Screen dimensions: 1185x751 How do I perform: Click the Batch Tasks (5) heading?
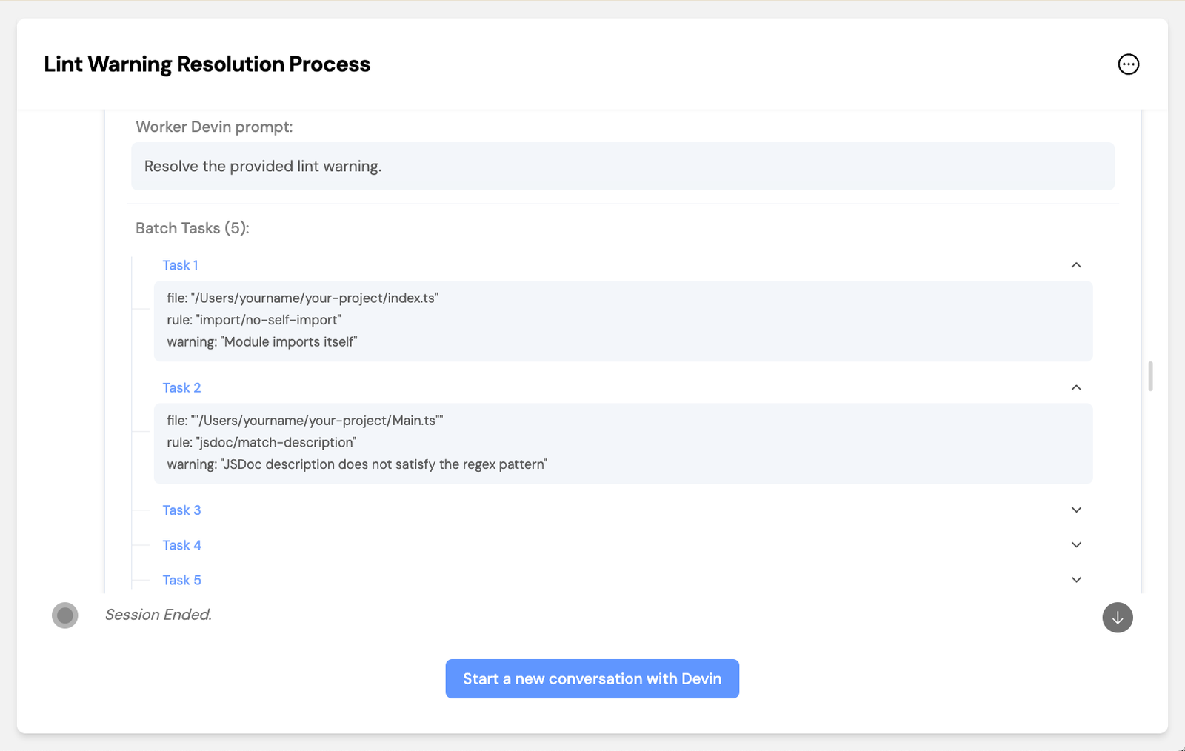[192, 228]
